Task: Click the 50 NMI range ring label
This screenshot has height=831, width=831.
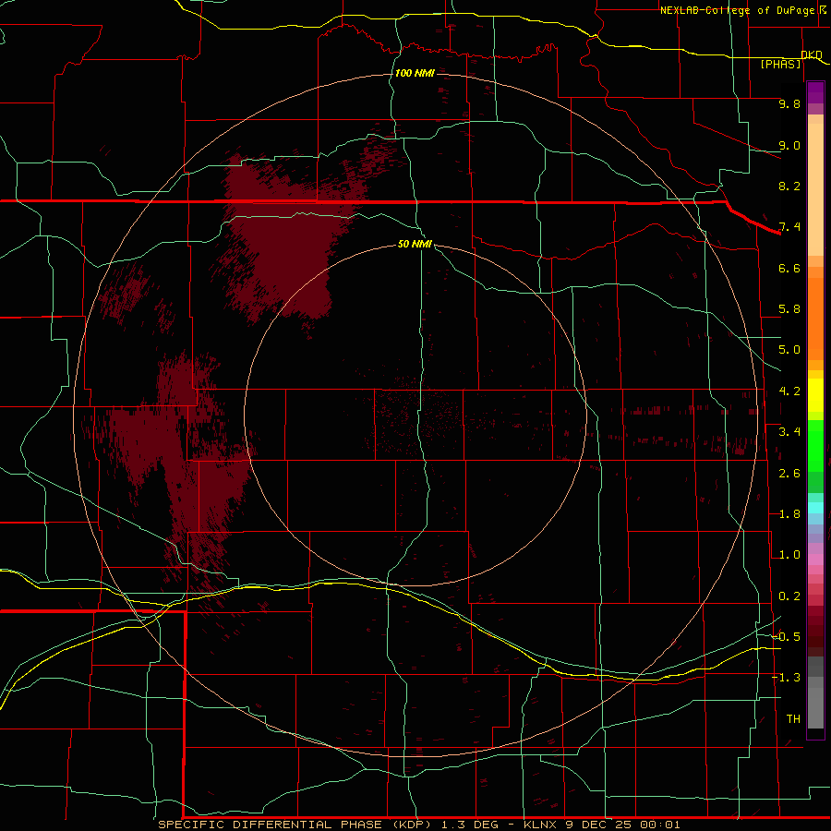Action: point(415,244)
